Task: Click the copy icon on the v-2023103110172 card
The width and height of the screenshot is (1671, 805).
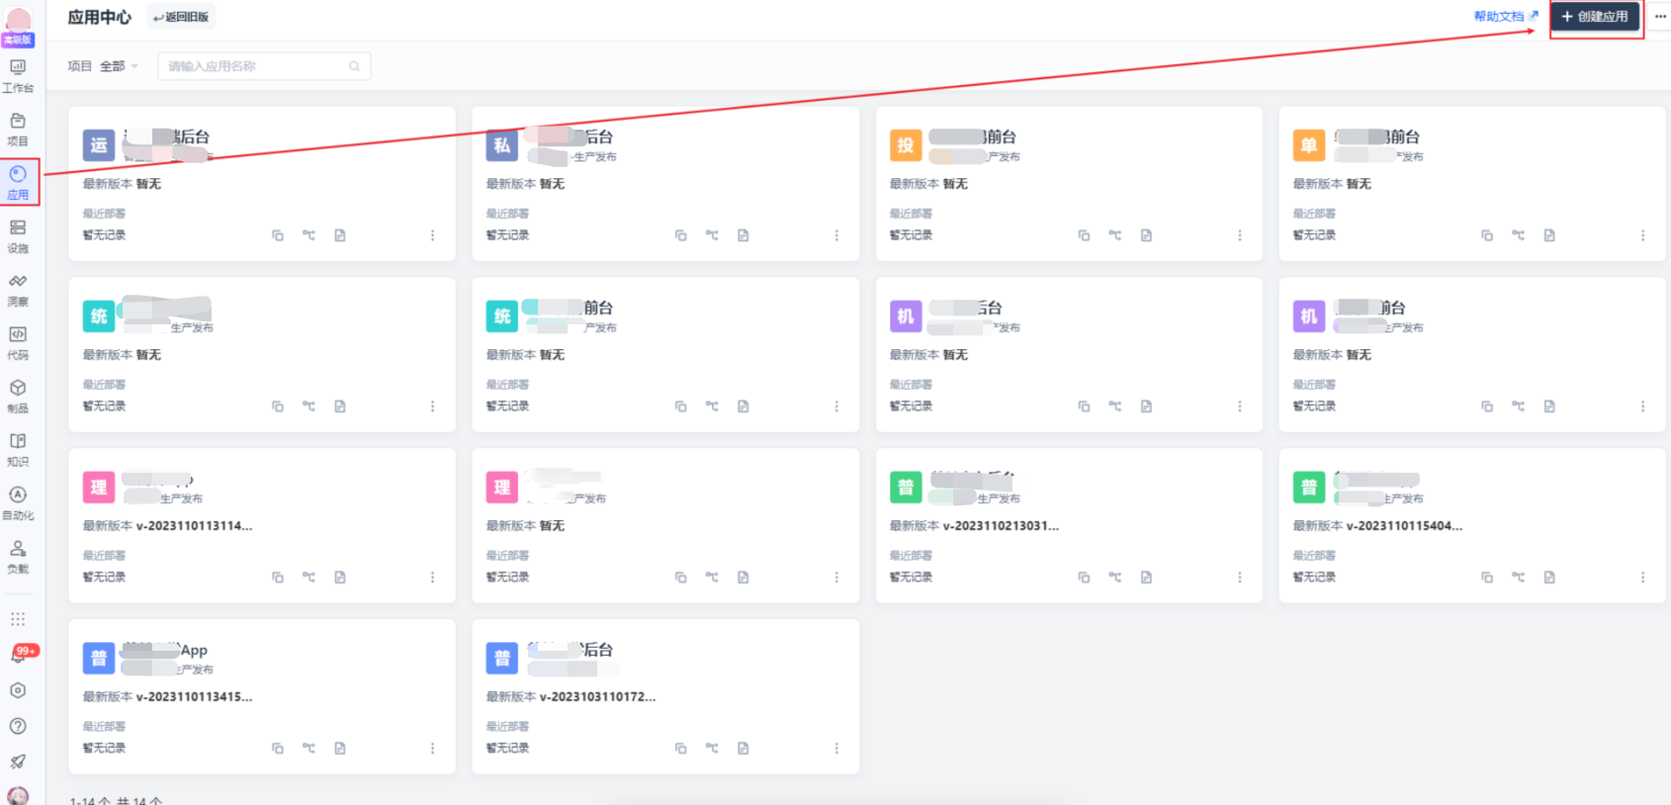Action: (681, 749)
